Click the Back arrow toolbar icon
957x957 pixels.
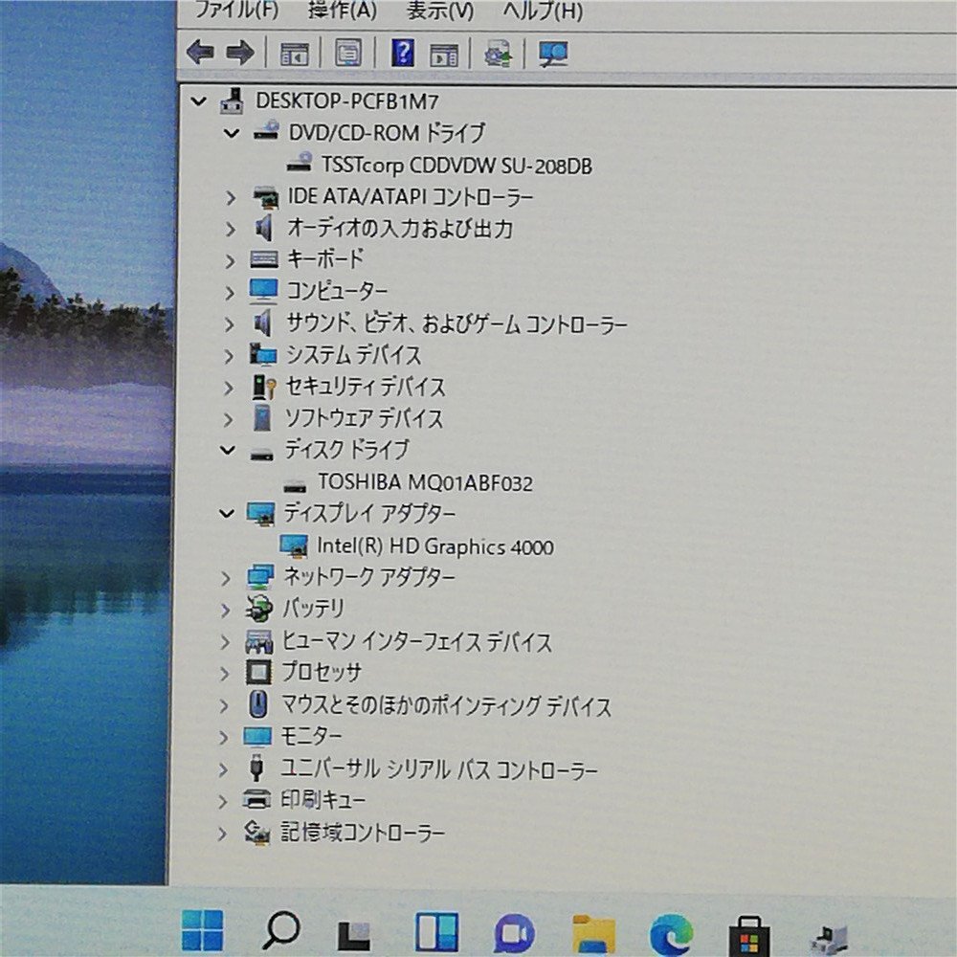(x=200, y=53)
